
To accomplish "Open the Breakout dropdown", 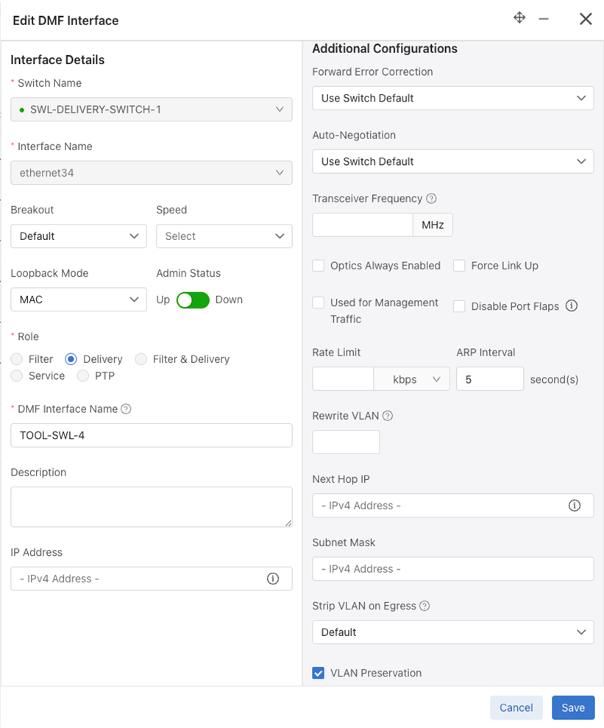I will click(x=78, y=236).
